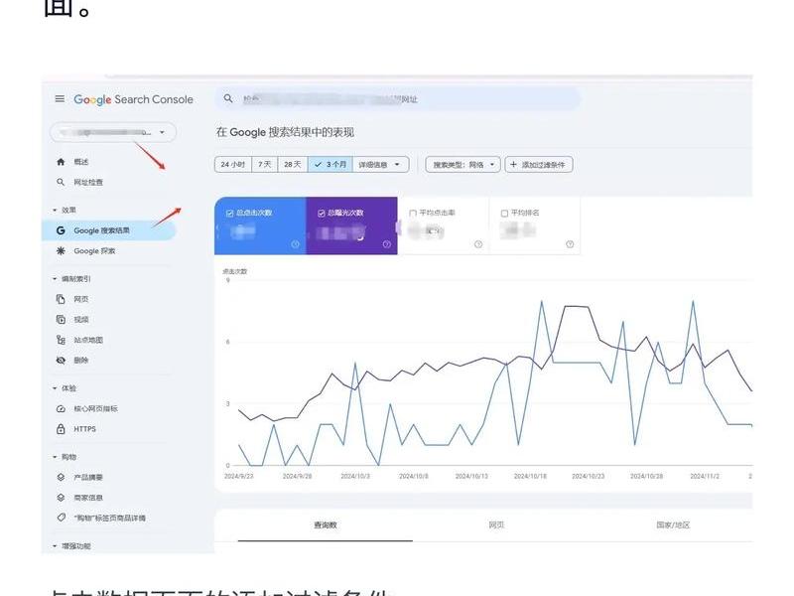The image size is (794, 596).
Task: Uncheck the 总曝光次数 checkbox
Action: coord(321,214)
